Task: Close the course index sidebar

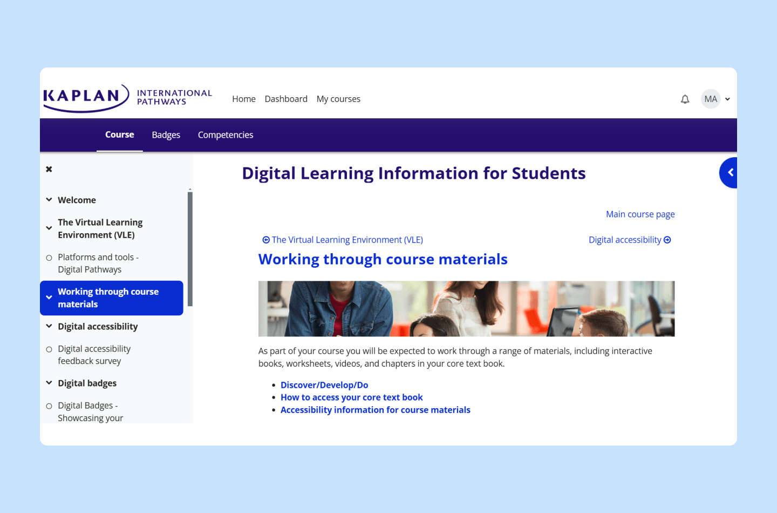Action: tap(49, 168)
